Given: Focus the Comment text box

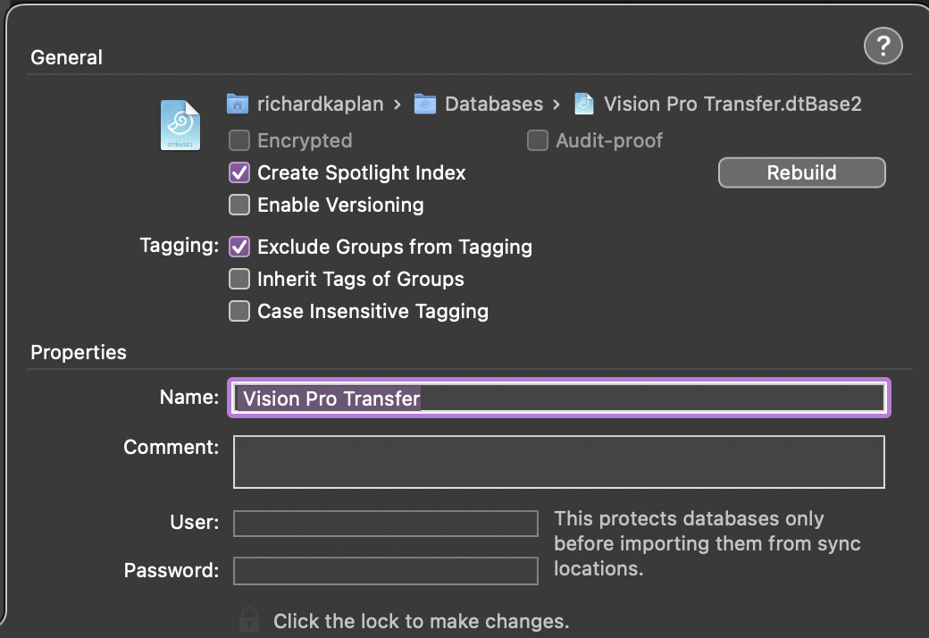Looking at the screenshot, I should [x=559, y=462].
